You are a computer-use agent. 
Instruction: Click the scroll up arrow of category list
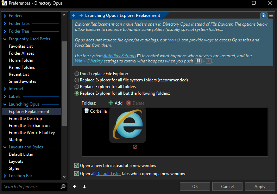coord(64,15)
